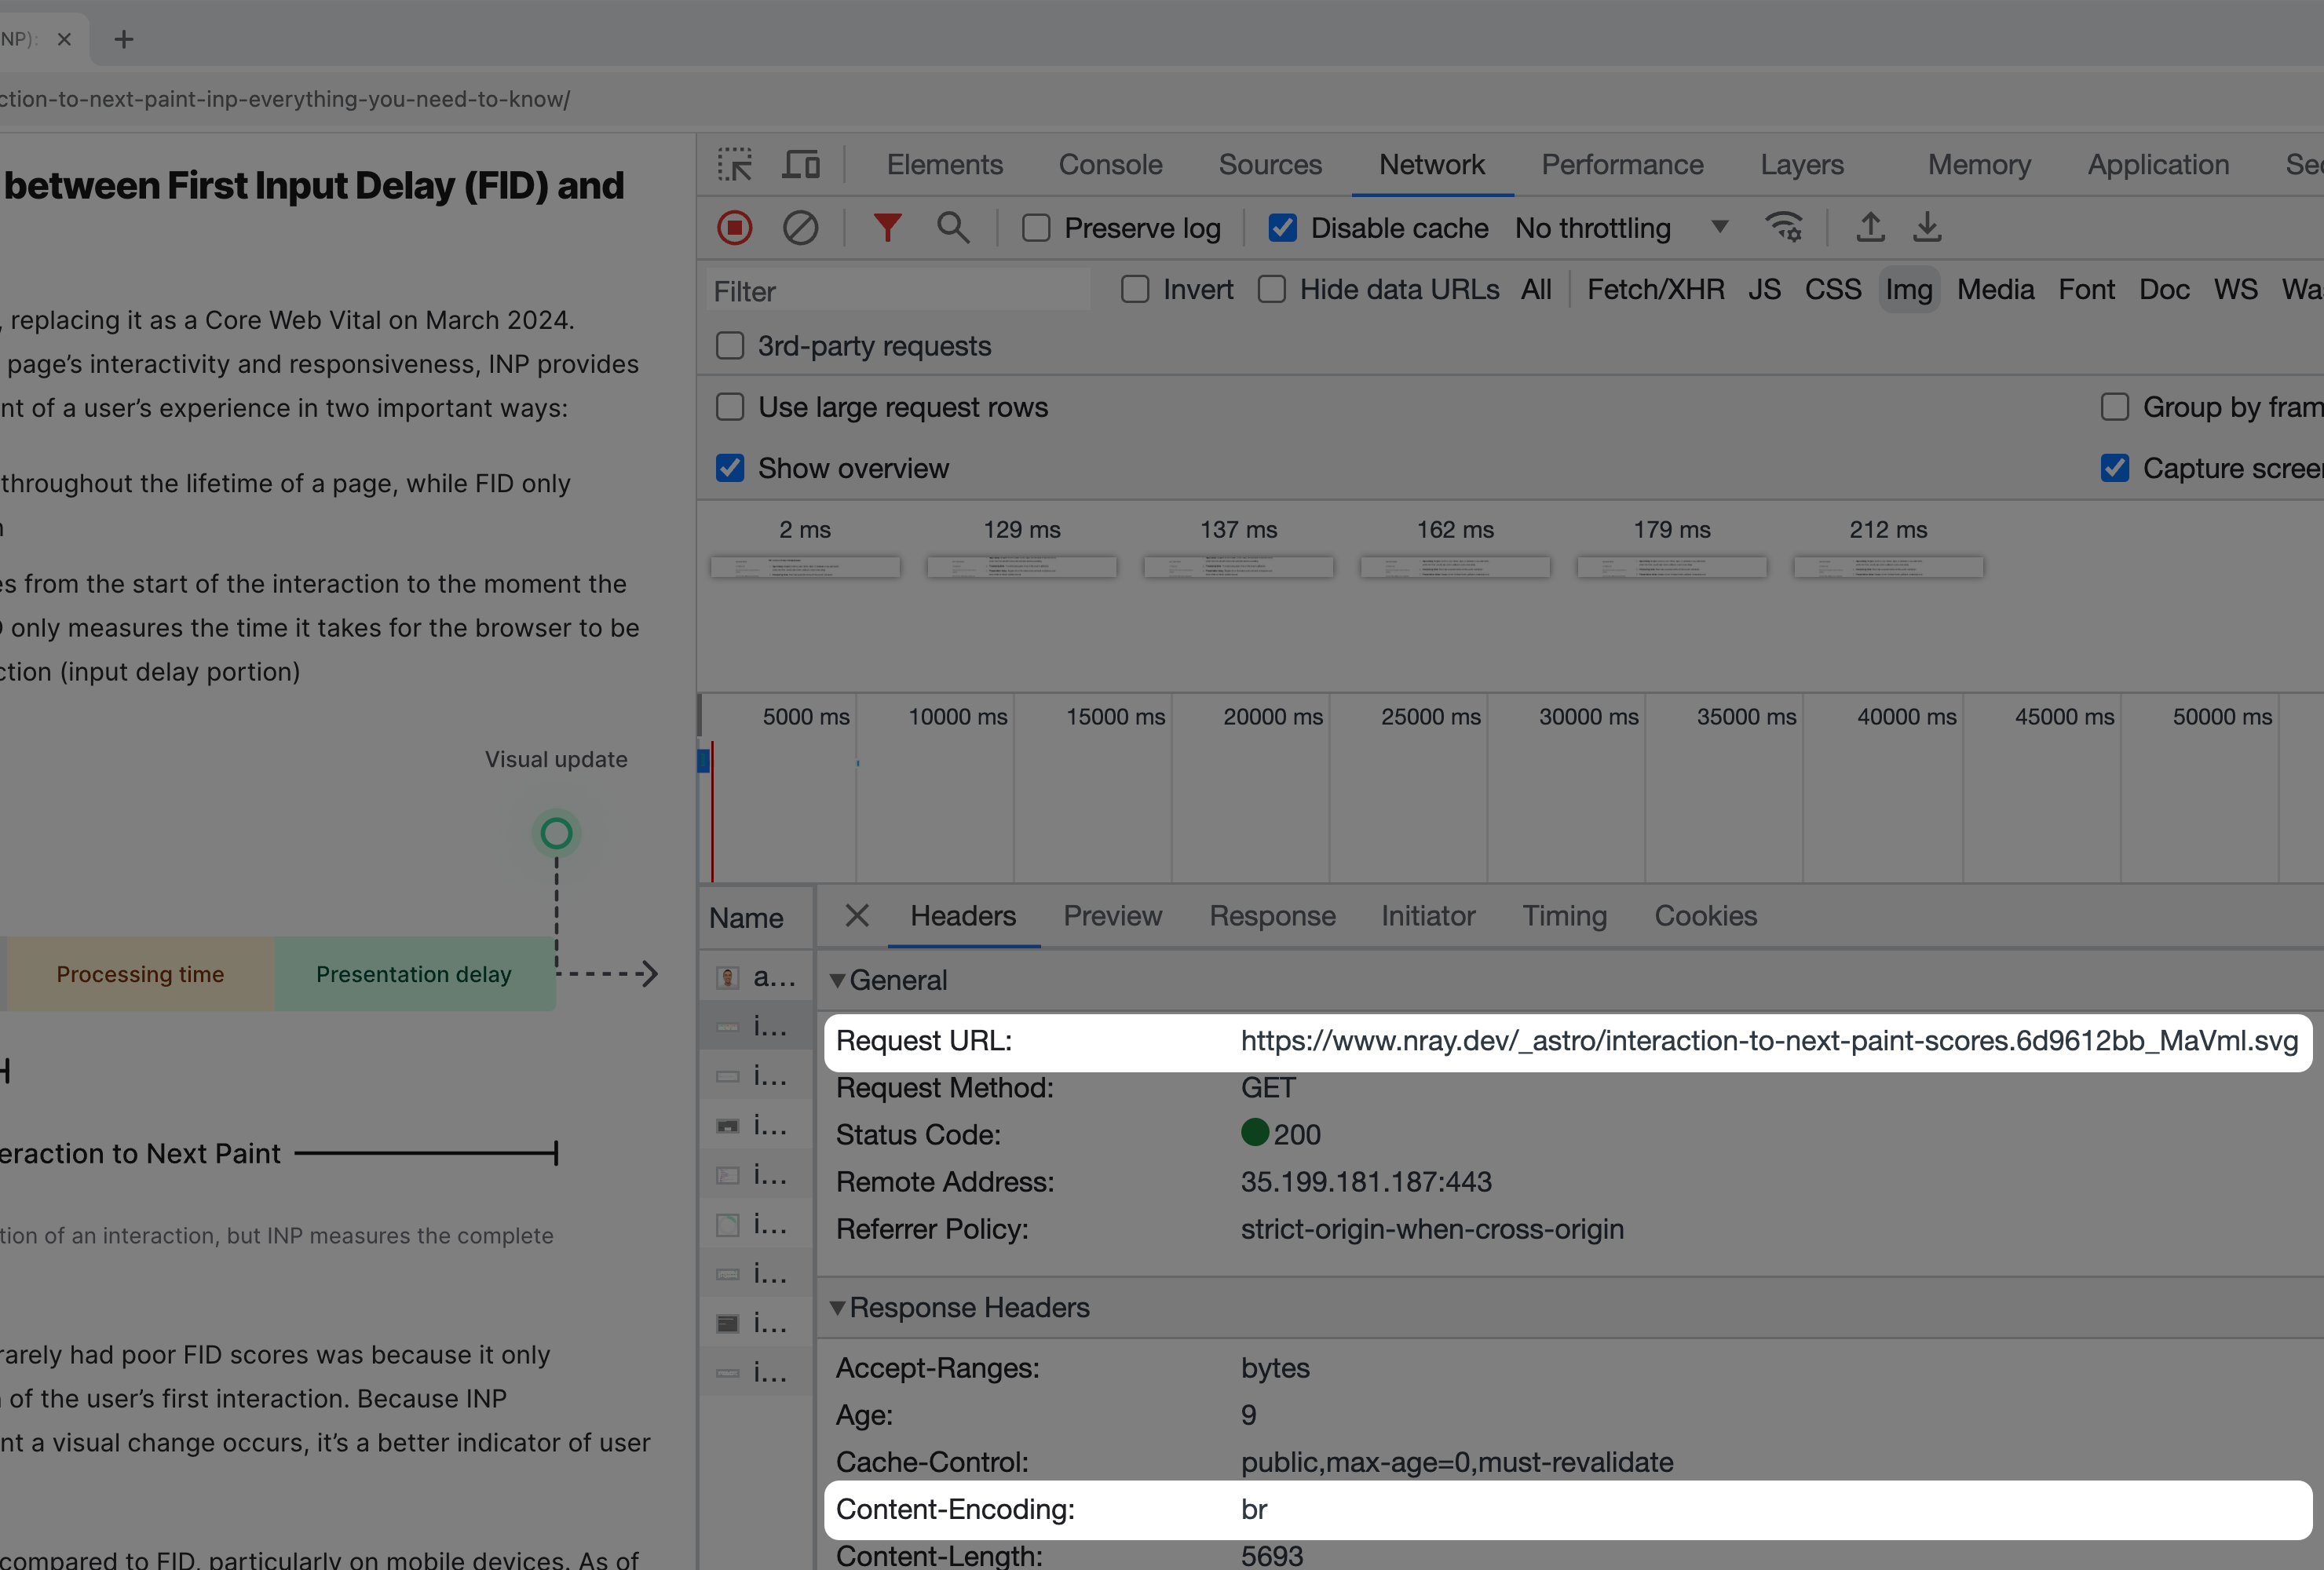
Task: Open network conditions wifi-gear icon
Action: click(x=1784, y=228)
